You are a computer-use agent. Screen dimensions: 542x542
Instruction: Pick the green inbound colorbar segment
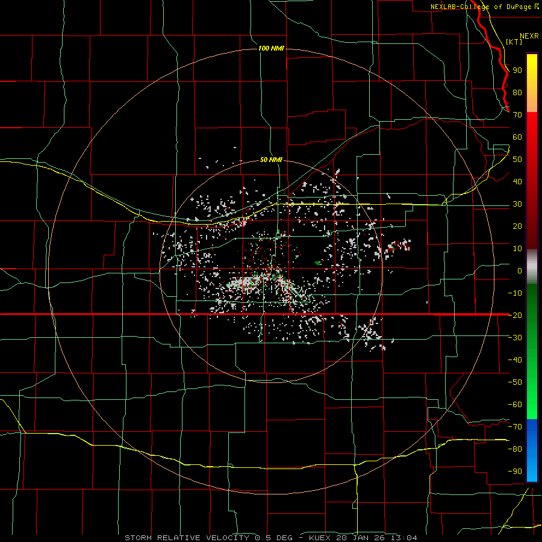532,352
